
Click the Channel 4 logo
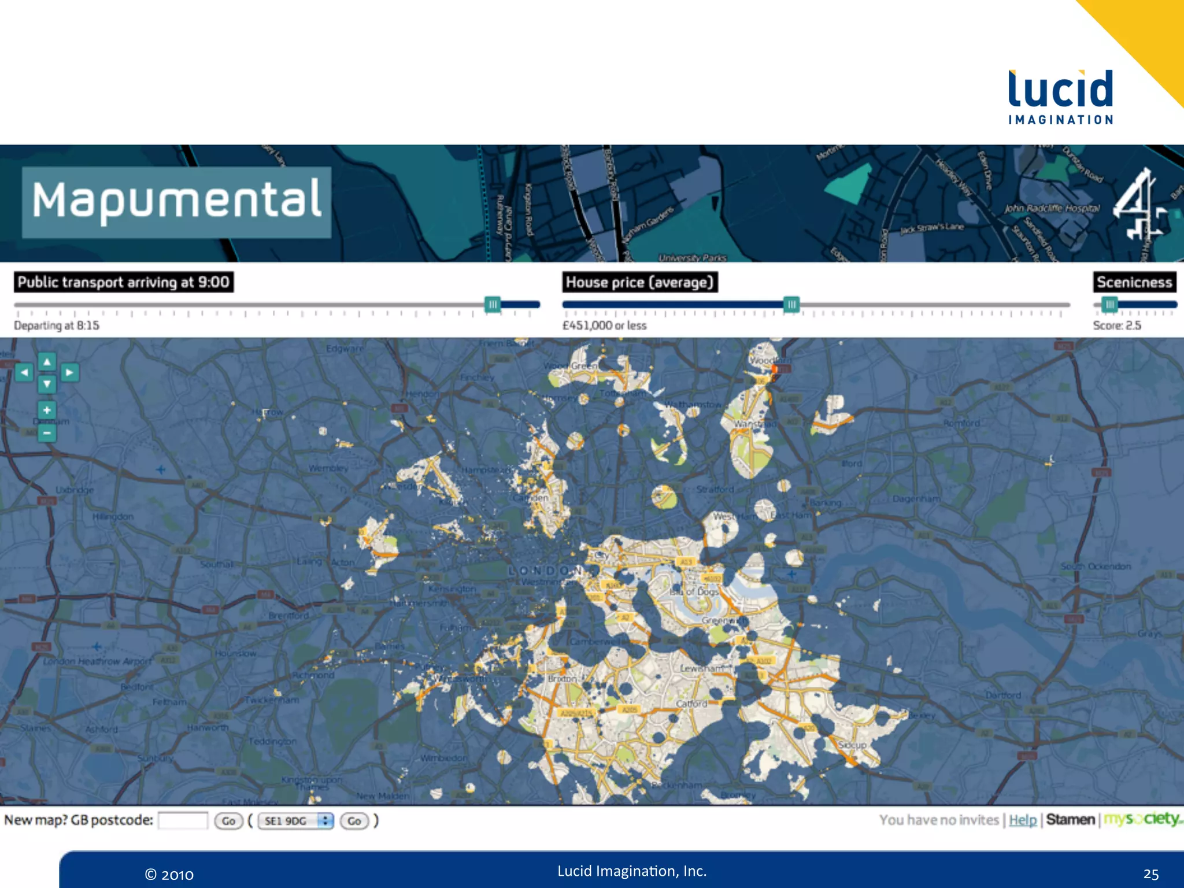click(x=1139, y=204)
